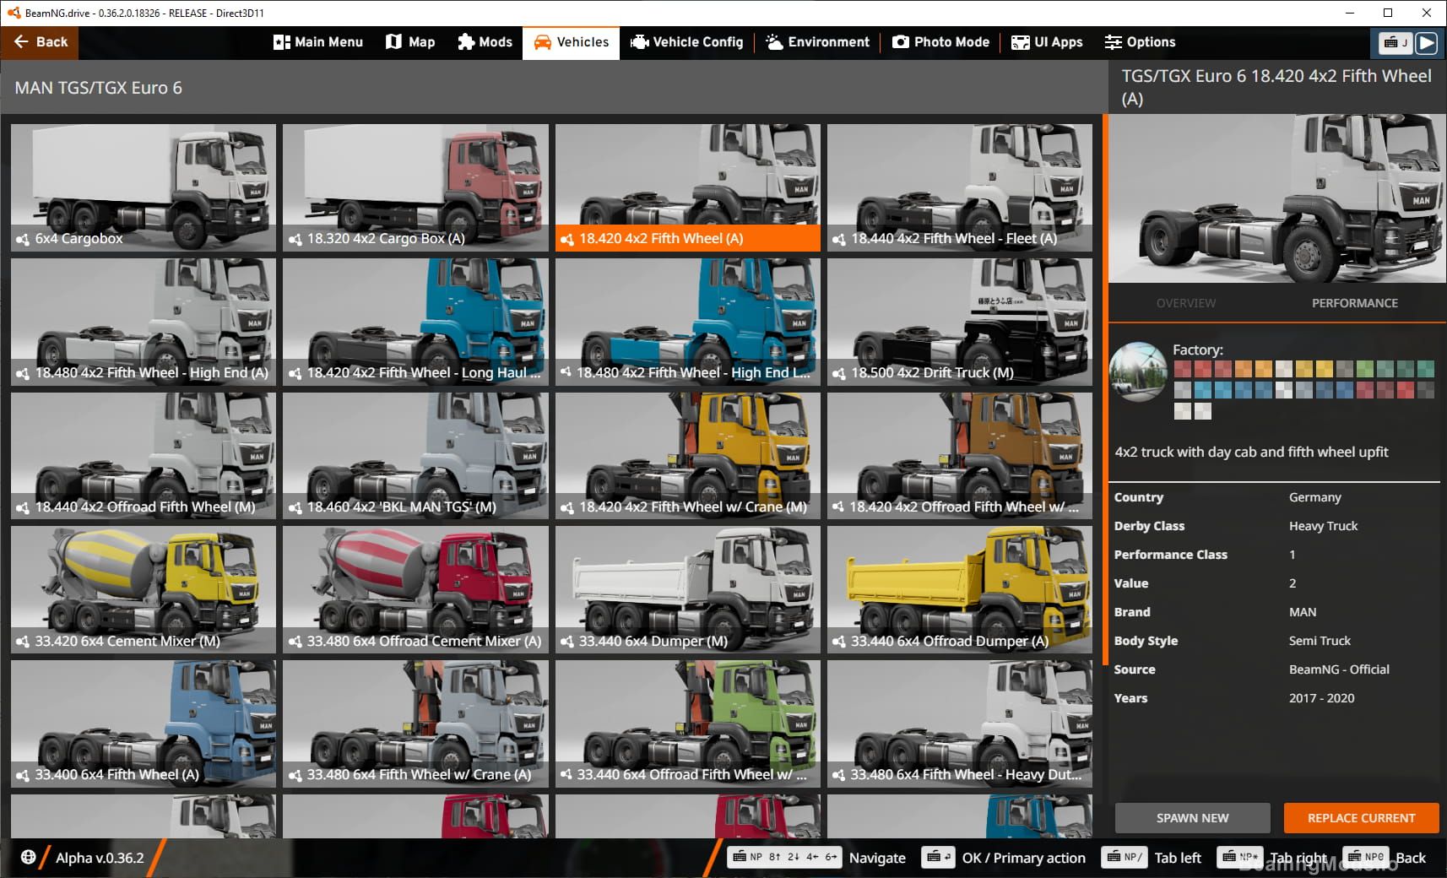
Task: Switch to the PERFORMANCE tab
Action: click(1355, 303)
